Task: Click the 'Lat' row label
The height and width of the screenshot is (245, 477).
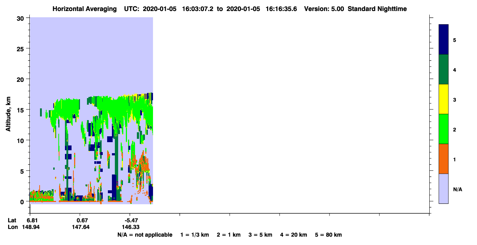Action: pos(12,220)
